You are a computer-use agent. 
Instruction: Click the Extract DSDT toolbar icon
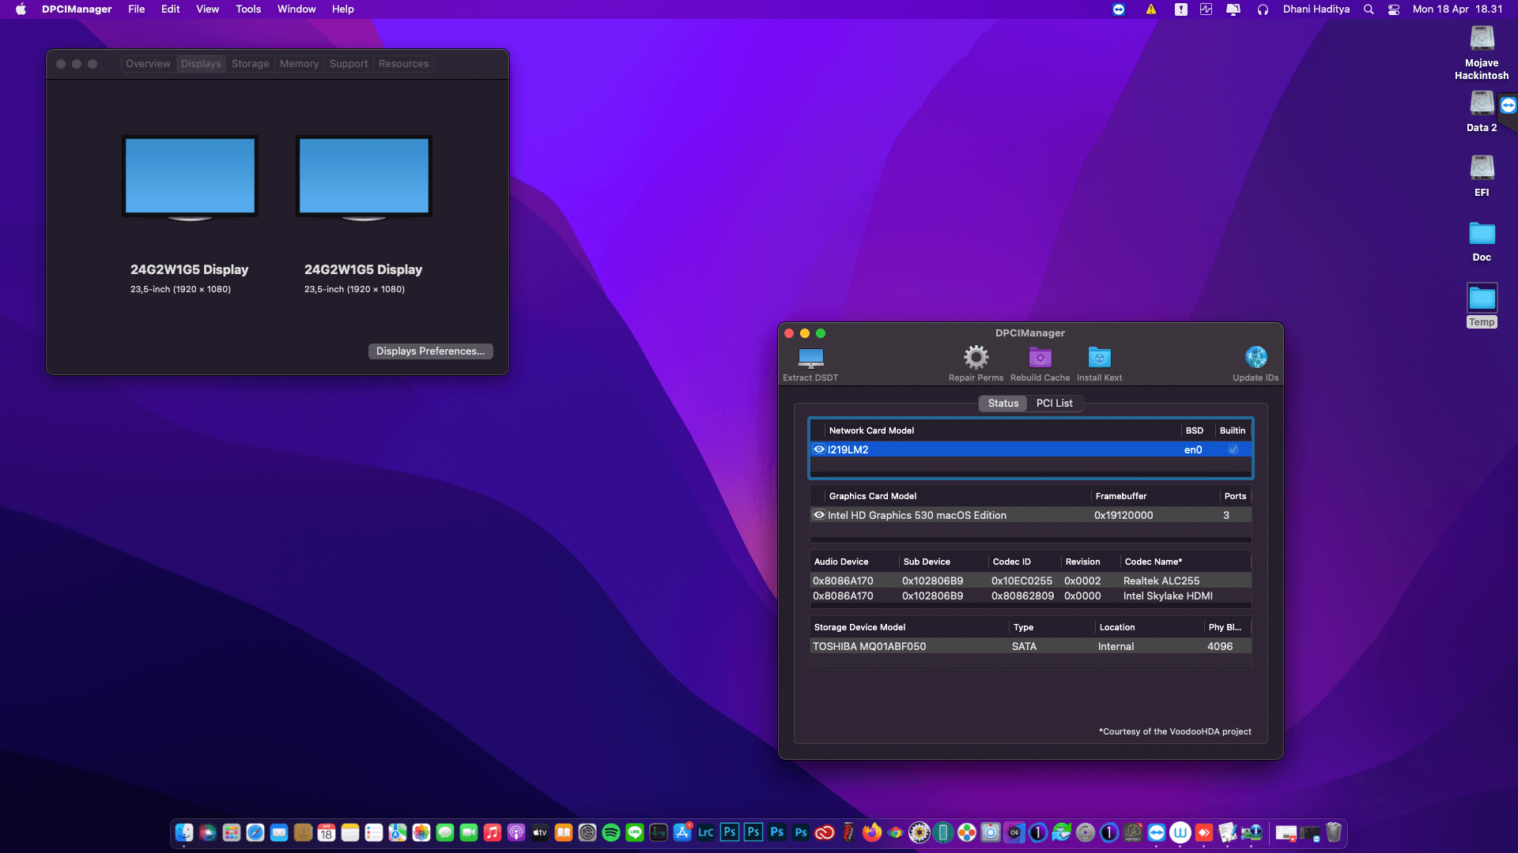click(810, 359)
